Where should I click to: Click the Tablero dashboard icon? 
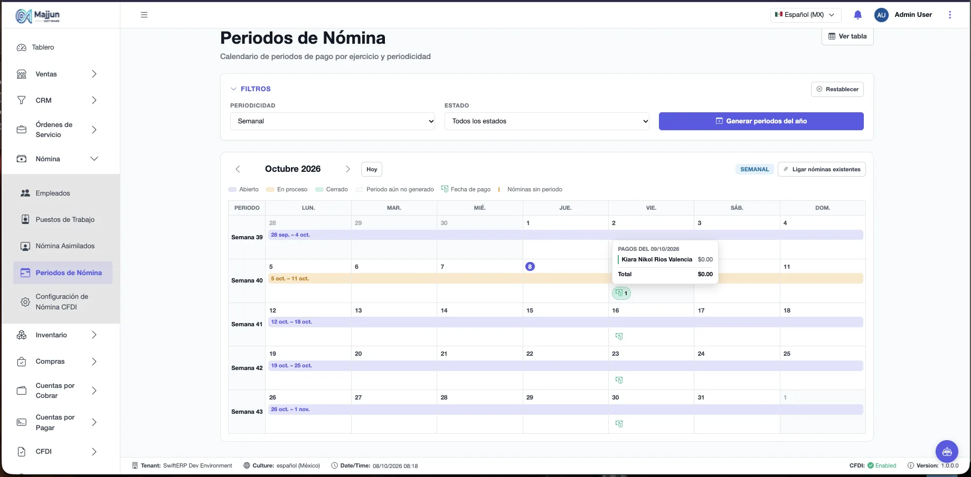click(x=22, y=47)
